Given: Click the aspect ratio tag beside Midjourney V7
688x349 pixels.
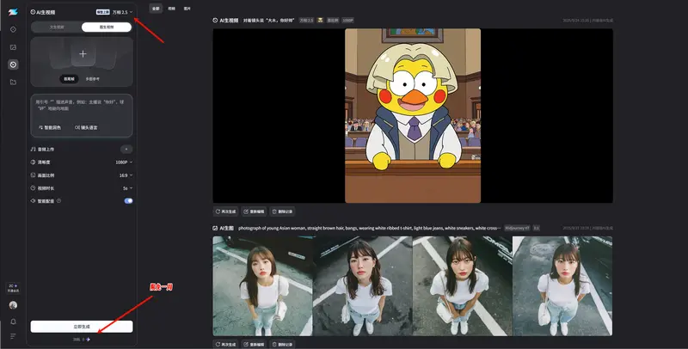Looking at the screenshot, I should click(x=536, y=228).
